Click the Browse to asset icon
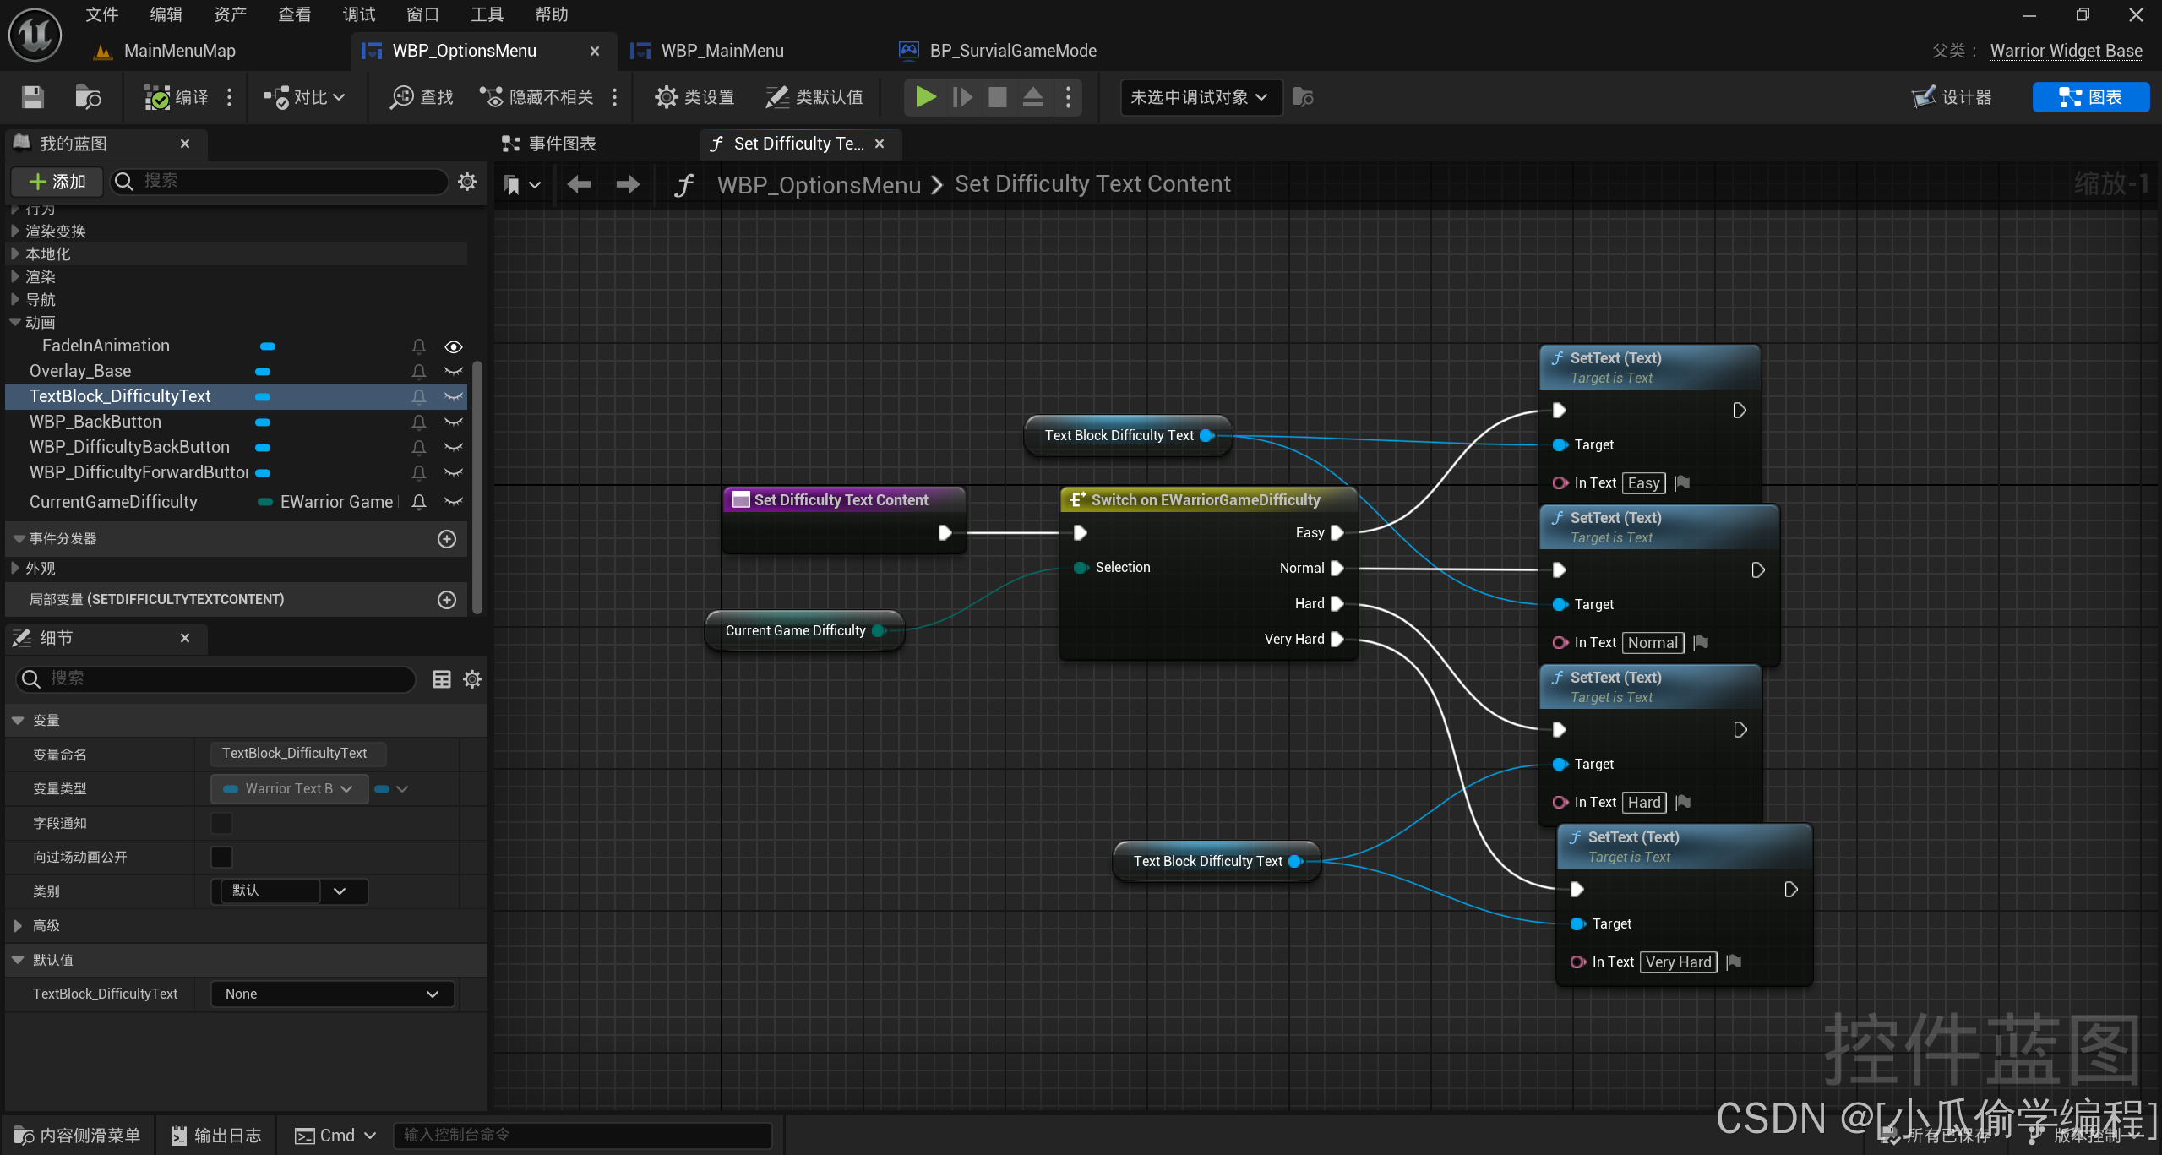The image size is (2162, 1155). (88, 97)
